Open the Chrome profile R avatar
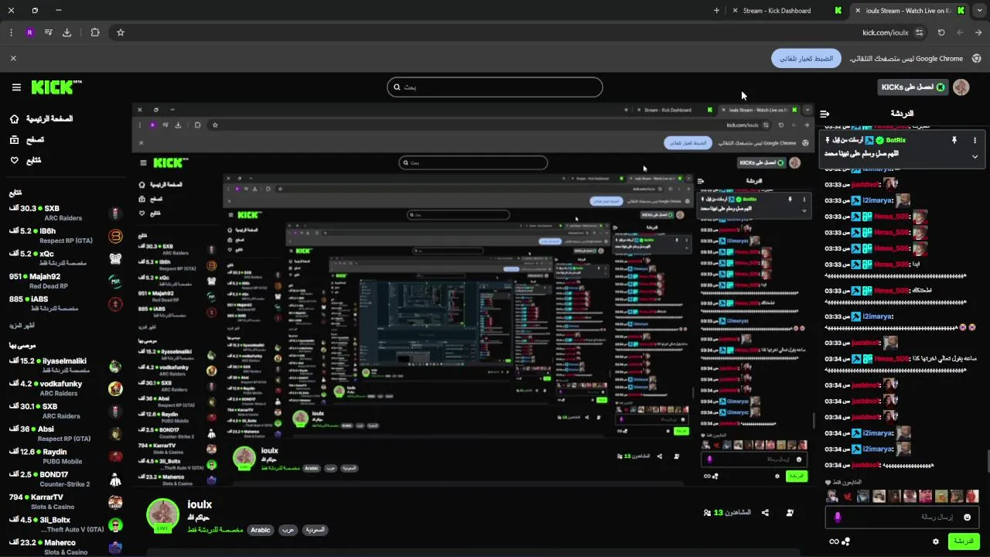This screenshot has width=990, height=557. 30,32
